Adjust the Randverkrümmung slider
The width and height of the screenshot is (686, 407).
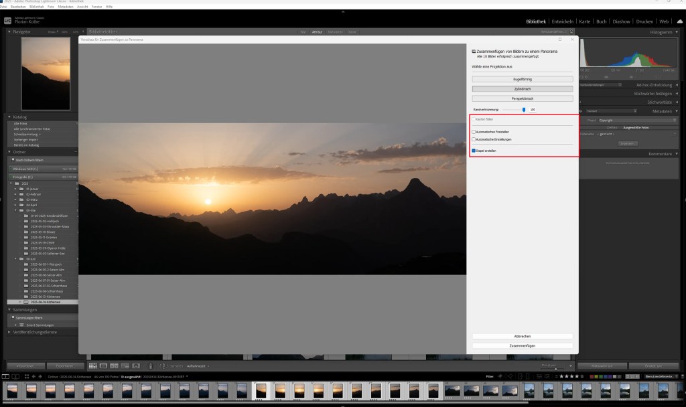click(x=524, y=110)
